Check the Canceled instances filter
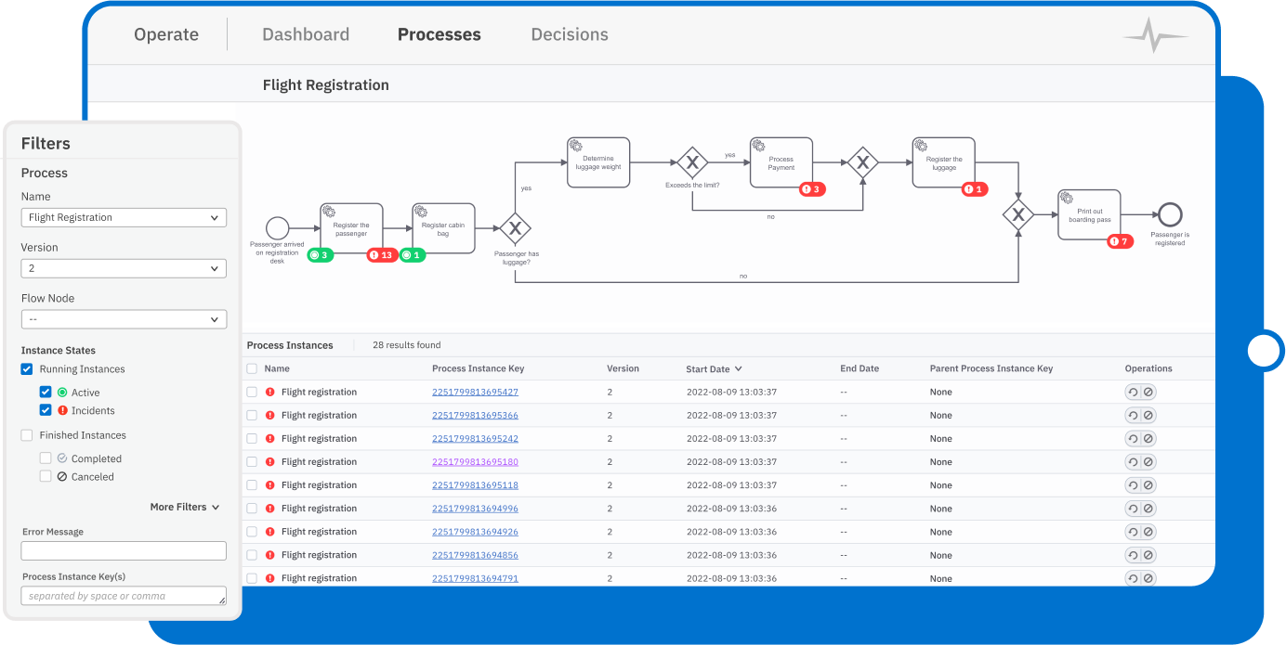The height and width of the screenshot is (645, 1286). (46, 476)
